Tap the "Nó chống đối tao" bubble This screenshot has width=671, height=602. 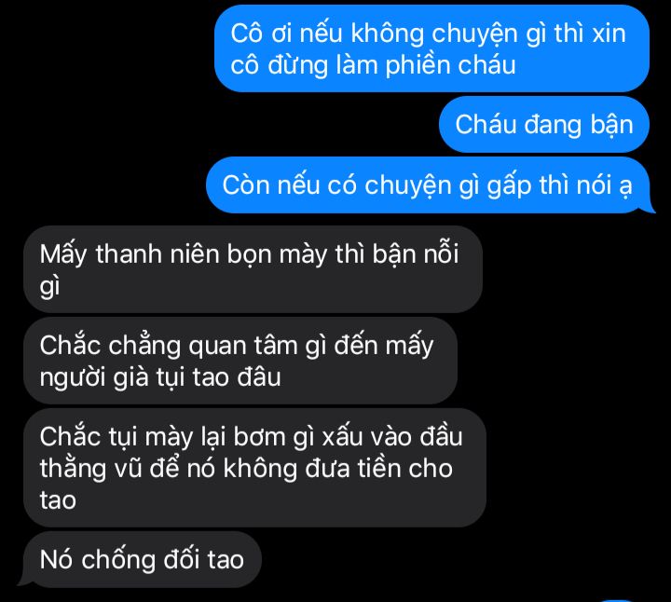tap(142, 559)
